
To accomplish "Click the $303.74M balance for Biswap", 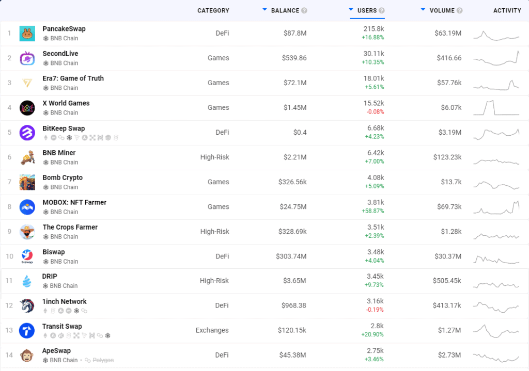I will (x=291, y=256).
